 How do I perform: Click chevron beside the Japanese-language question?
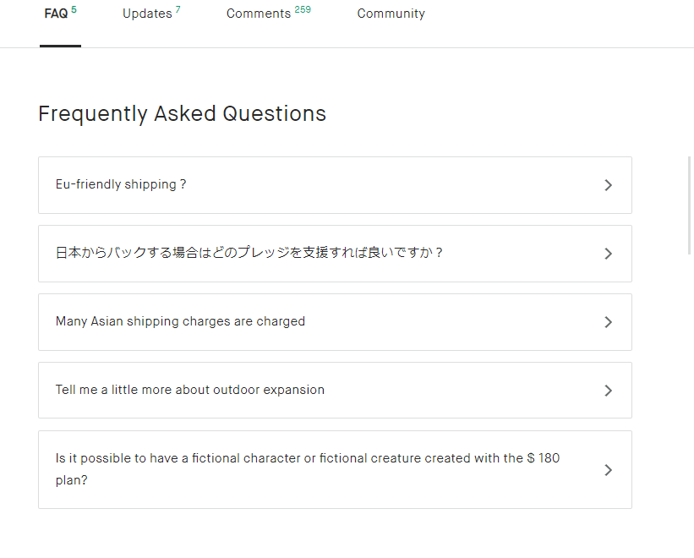[608, 254]
